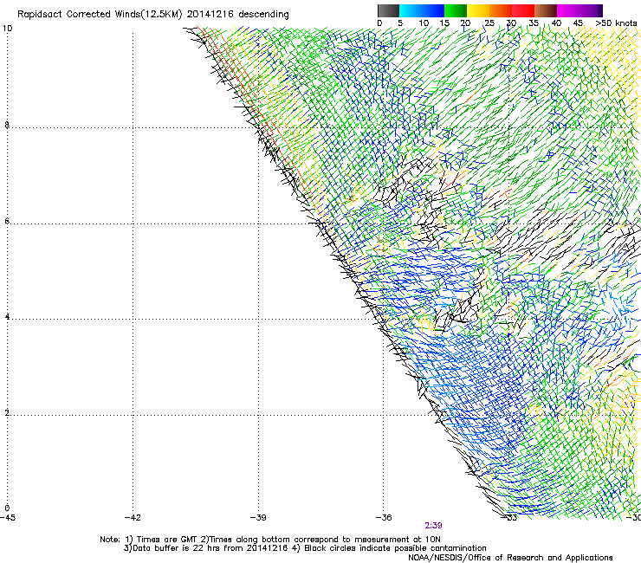Click the purple '2:39' time label
641x563 pixels.
tap(433, 526)
